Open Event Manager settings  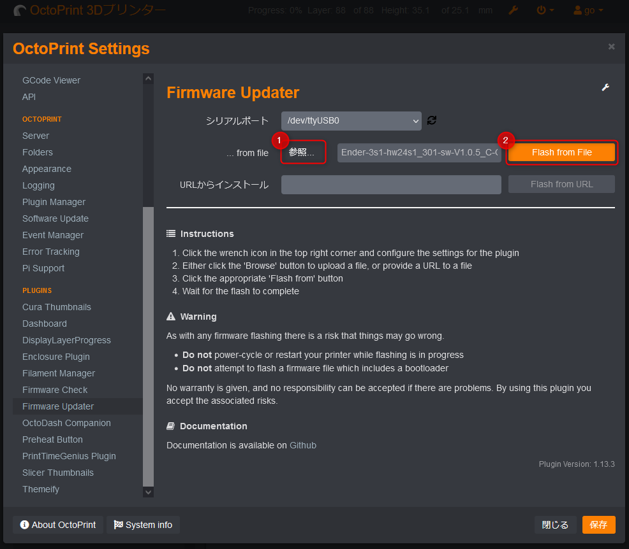pyautogui.click(x=53, y=234)
